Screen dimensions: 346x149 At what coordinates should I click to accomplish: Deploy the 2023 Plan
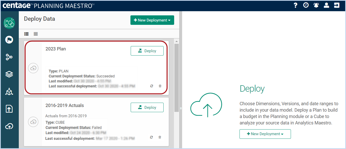pos(147,51)
